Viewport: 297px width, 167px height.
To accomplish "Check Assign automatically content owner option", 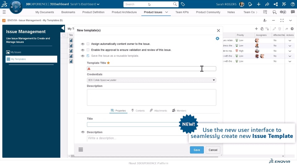I will 88,44.
